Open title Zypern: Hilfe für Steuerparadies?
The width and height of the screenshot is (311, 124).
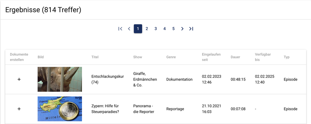click(105, 109)
